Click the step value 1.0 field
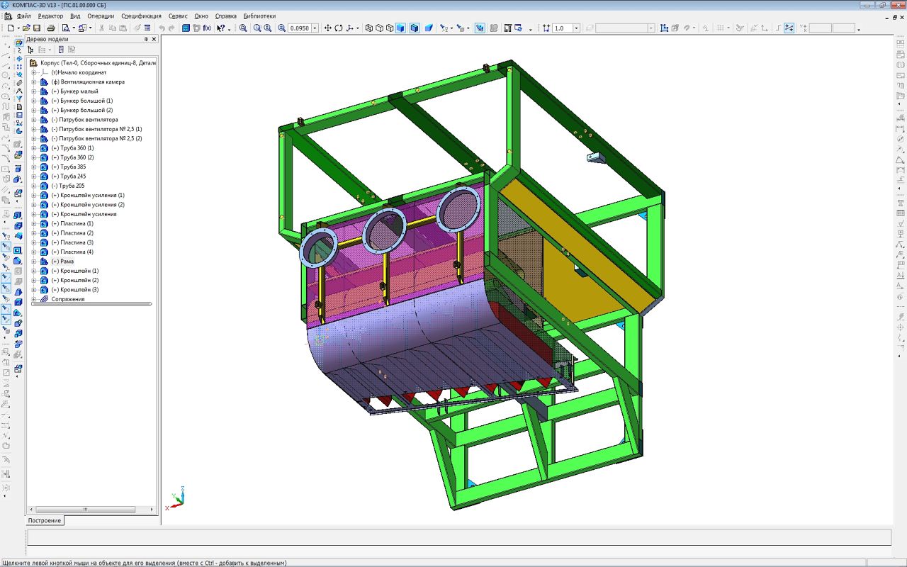Image resolution: width=907 pixels, height=567 pixels. [x=562, y=28]
